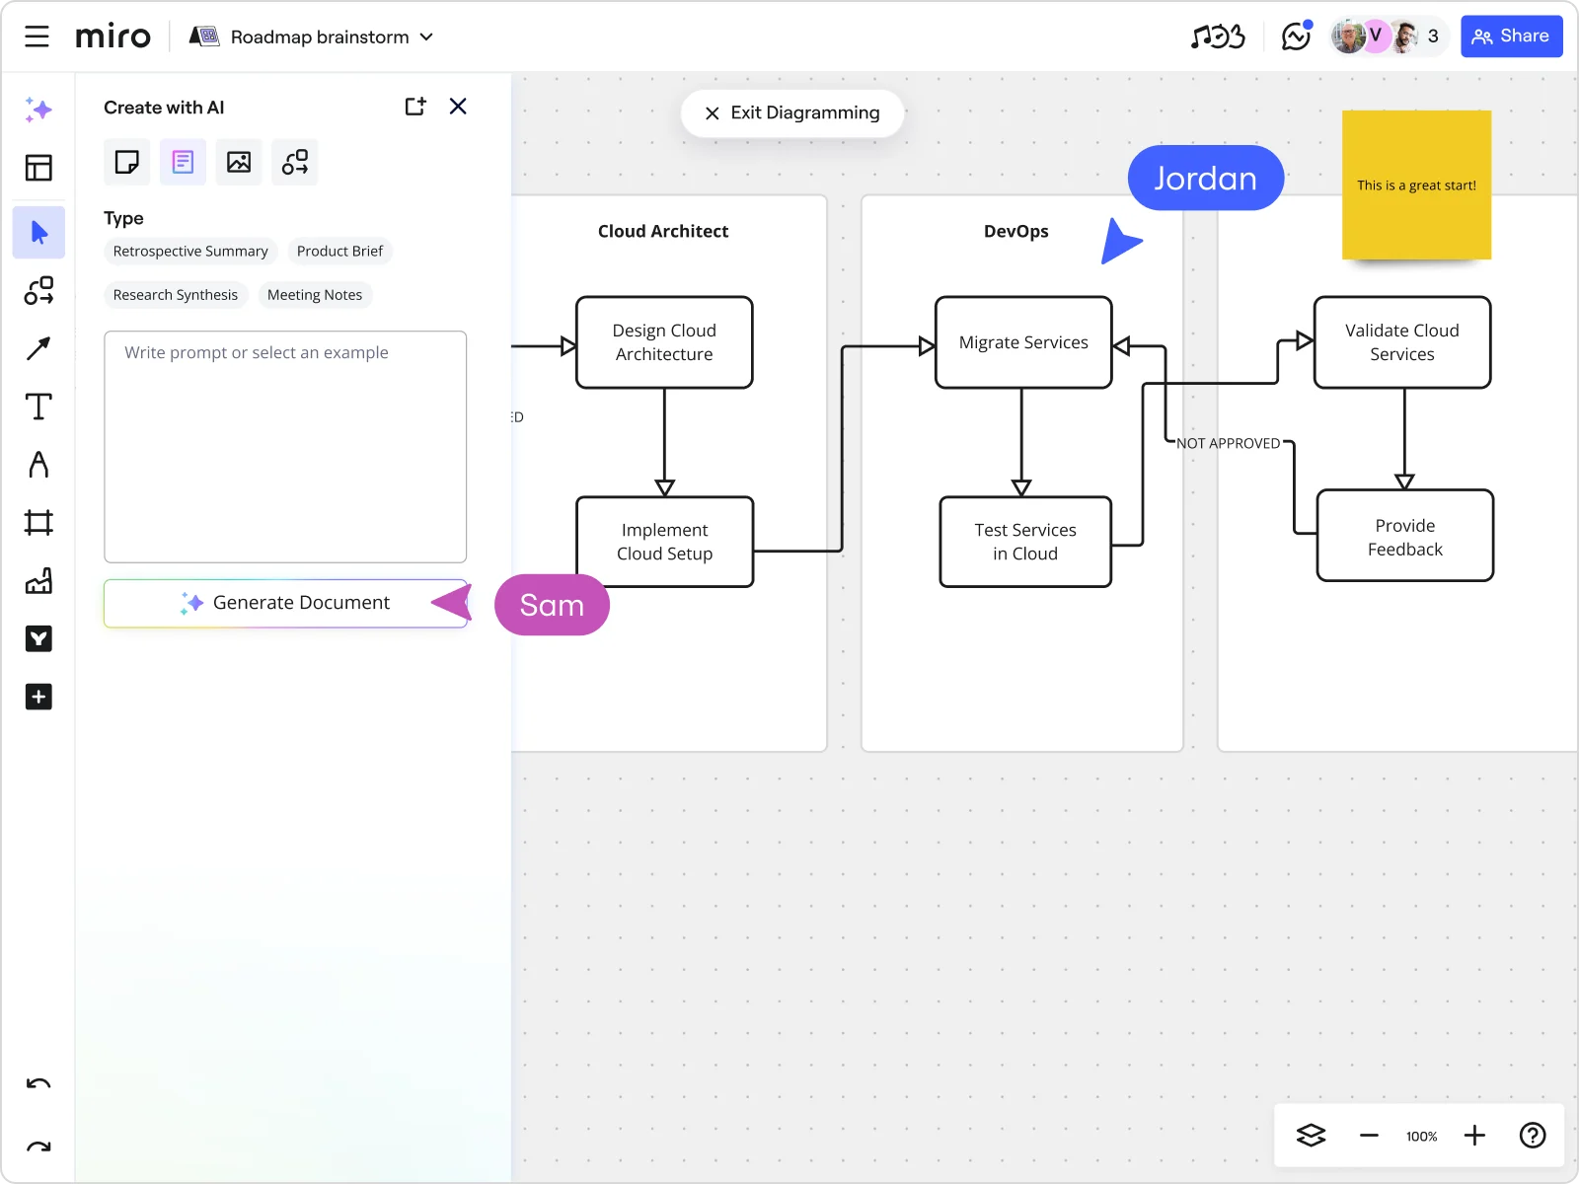Select the connection line arrow tool
The width and height of the screenshot is (1579, 1184).
coord(38,348)
